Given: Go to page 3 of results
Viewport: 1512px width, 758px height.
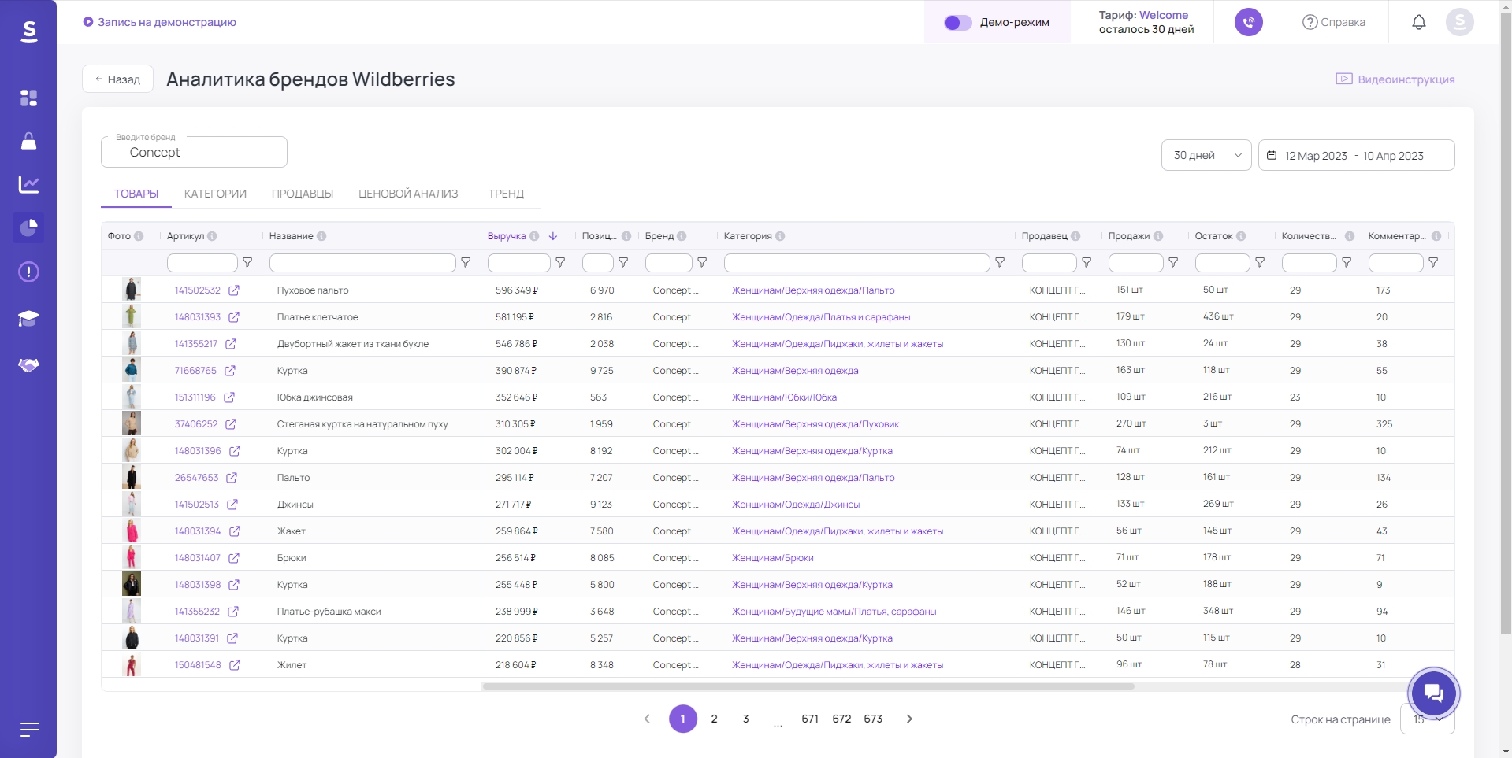Looking at the screenshot, I should (x=745, y=719).
